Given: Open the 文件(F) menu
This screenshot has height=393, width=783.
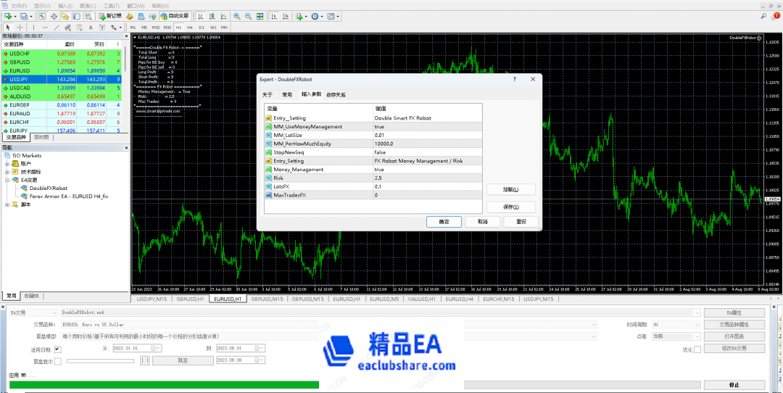Looking at the screenshot, I should tap(19, 6).
